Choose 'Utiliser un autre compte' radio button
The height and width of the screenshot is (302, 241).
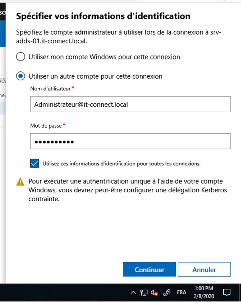click(x=20, y=76)
